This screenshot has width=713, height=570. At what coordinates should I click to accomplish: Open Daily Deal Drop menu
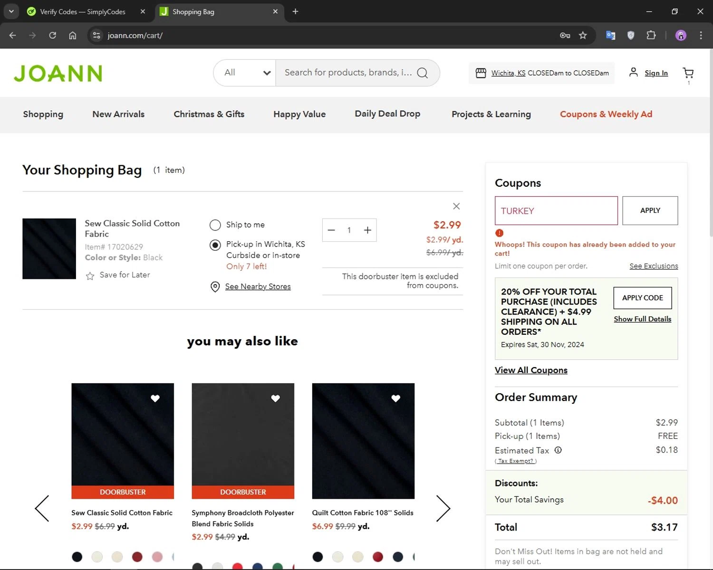coord(387,114)
